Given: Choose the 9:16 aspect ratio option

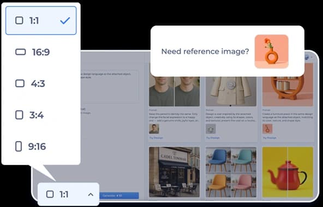Looking at the screenshot, I should point(41,147).
